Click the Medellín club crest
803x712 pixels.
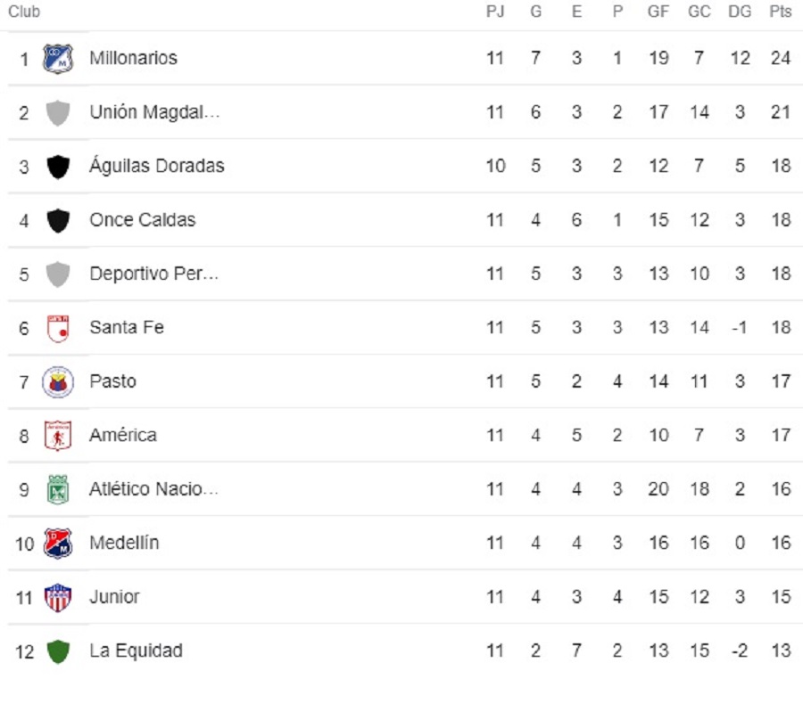pyautogui.click(x=58, y=544)
